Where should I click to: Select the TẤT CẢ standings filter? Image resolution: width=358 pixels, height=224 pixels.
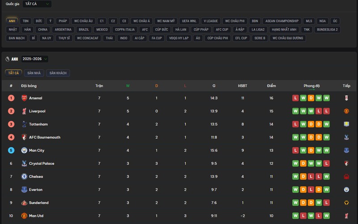(13, 73)
